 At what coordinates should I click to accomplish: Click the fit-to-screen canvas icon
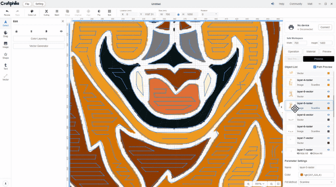pyautogui.click(x=278, y=184)
